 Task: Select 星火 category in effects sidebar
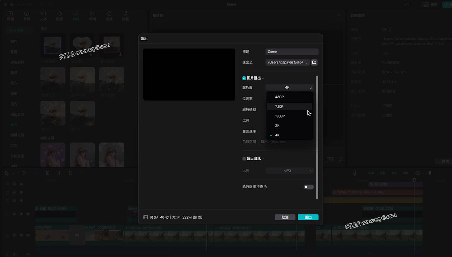(14, 124)
